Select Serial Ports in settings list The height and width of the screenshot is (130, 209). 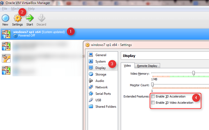103,94
